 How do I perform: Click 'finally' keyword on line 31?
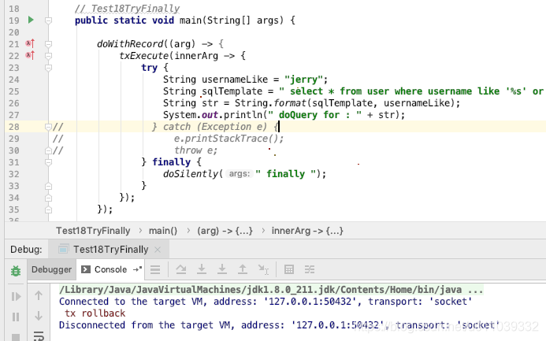coord(171,162)
